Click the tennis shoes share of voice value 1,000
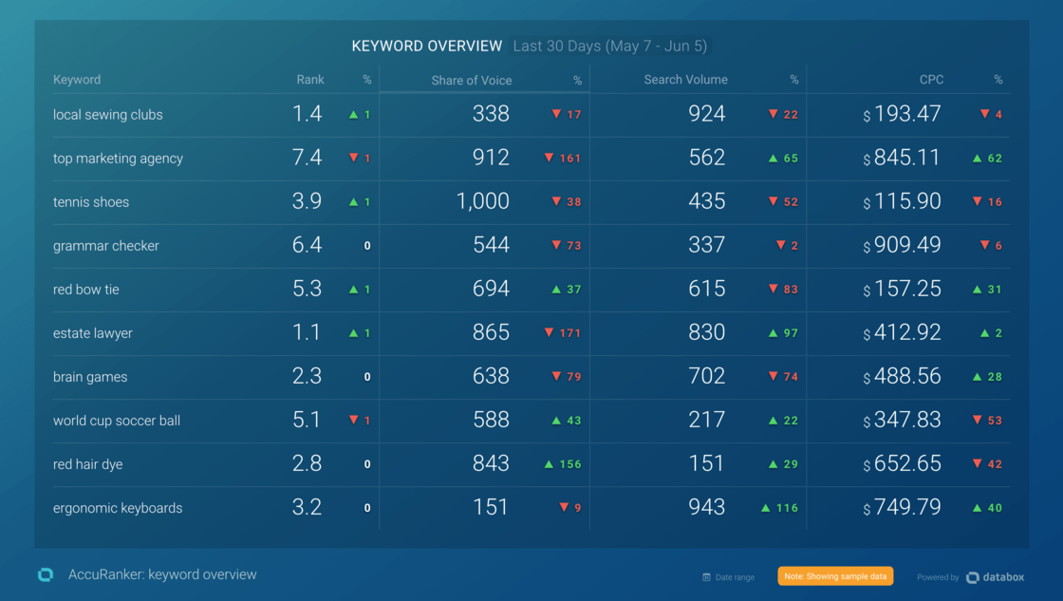Image resolution: width=1063 pixels, height=601 pixels. pyautogui.click(x=482, y=201)
